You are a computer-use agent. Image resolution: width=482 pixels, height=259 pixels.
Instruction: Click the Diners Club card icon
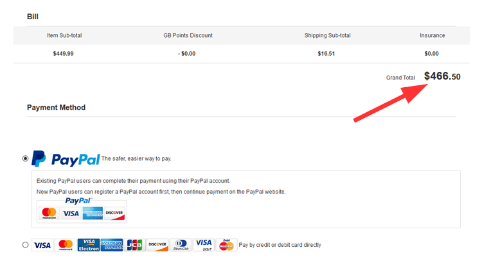[181, 245]
